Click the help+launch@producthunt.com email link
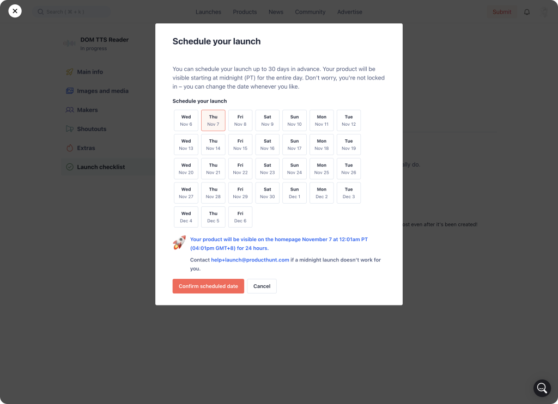Image resolution: width=558 pixels, height=404 pixels. (x=250, y=260)
